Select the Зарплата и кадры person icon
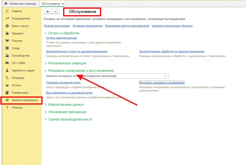The image size is (246, 165). pyautogui.click(x=7, y=70)
